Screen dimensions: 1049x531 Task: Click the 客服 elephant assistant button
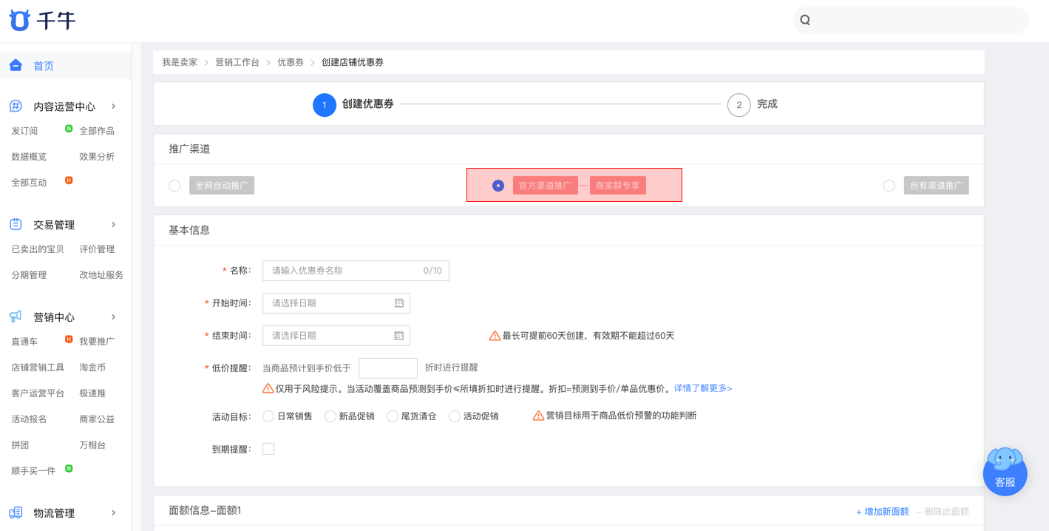[1005, 471]
